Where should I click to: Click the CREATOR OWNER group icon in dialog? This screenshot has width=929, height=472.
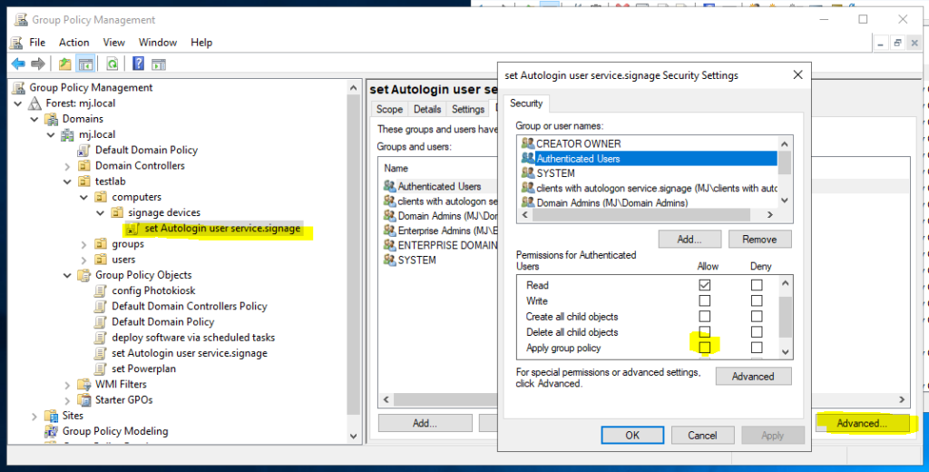click(x=527, y=143)
